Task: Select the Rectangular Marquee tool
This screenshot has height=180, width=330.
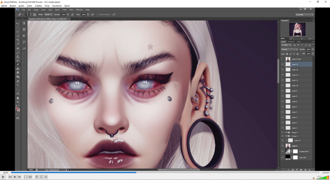Action: 18,28
